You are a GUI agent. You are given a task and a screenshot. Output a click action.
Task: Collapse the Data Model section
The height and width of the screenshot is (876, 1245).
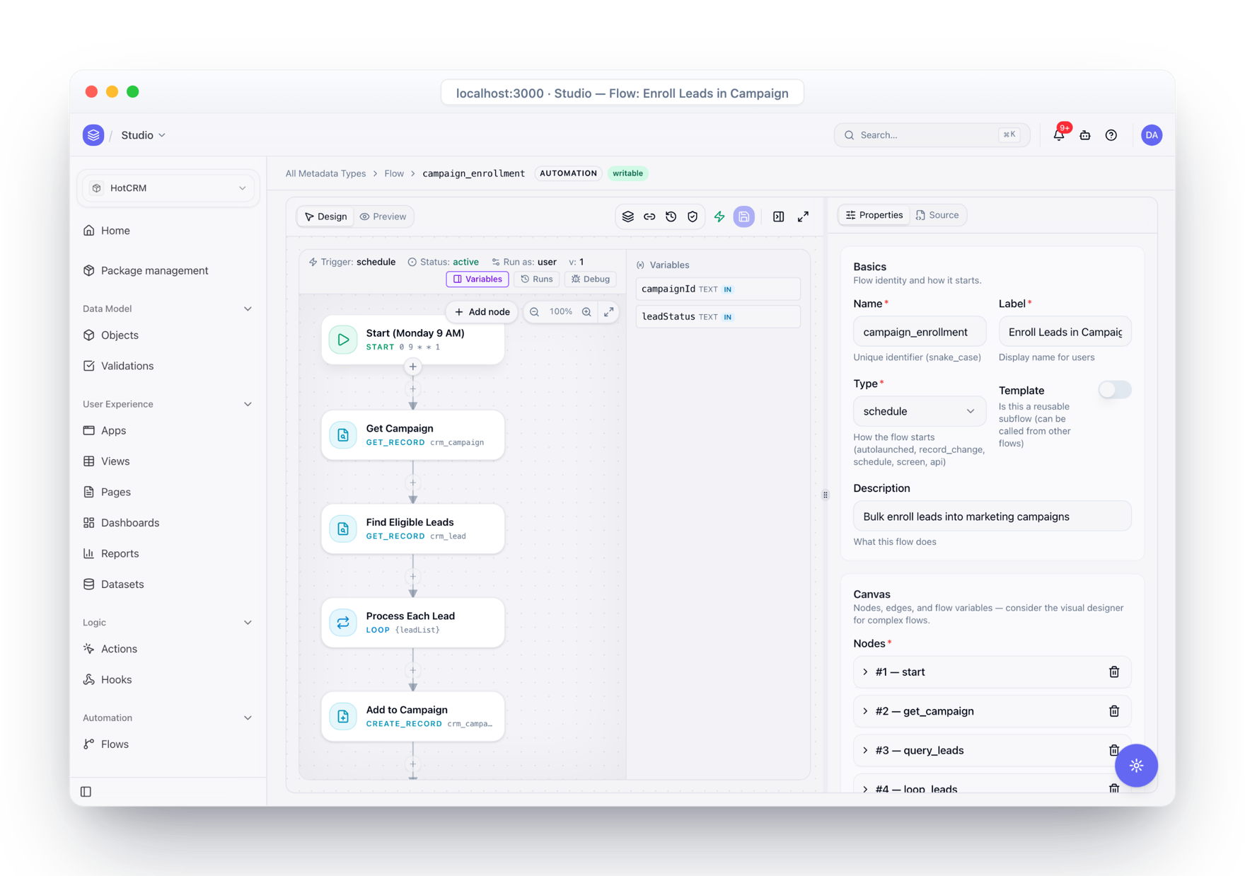pos(248,309)
